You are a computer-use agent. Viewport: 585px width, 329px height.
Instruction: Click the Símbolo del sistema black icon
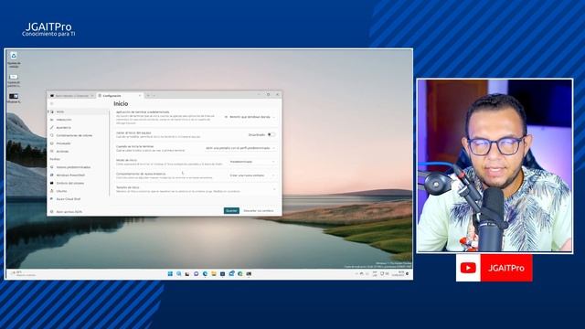click(52, 183)
